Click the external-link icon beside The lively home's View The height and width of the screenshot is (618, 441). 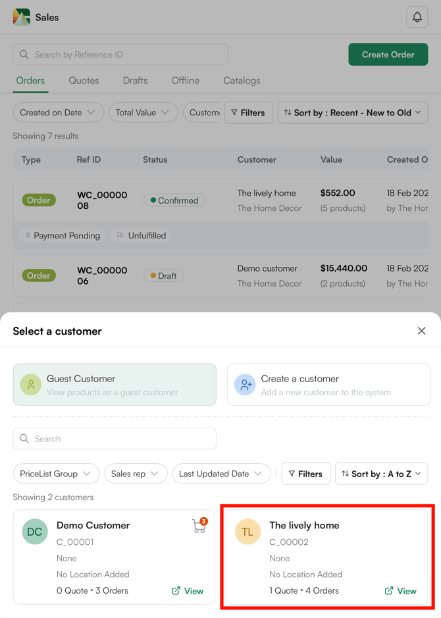coord(389,591)
